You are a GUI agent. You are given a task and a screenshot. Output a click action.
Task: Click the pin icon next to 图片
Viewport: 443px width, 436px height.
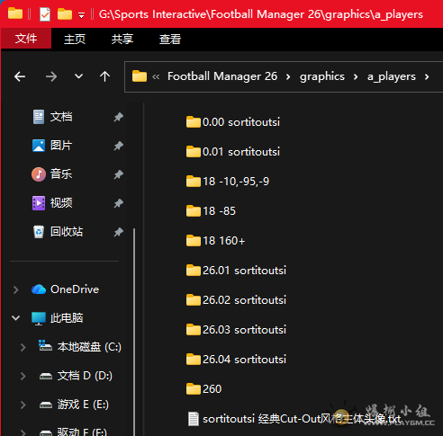pyautogui.click(x=119, y=146)
